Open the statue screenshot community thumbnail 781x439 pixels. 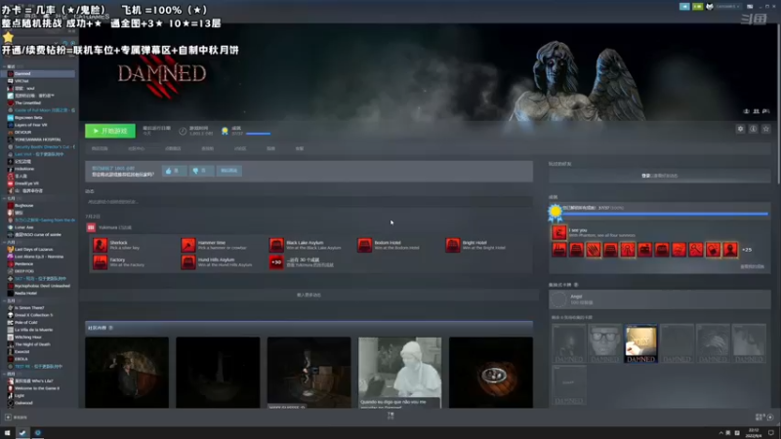point(399,373)
